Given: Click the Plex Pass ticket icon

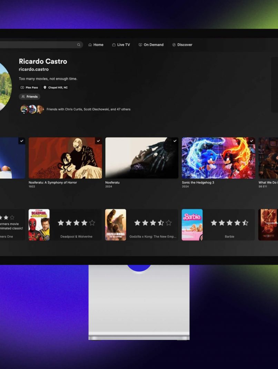Looking at the screenshot, I should coord(22,88).
